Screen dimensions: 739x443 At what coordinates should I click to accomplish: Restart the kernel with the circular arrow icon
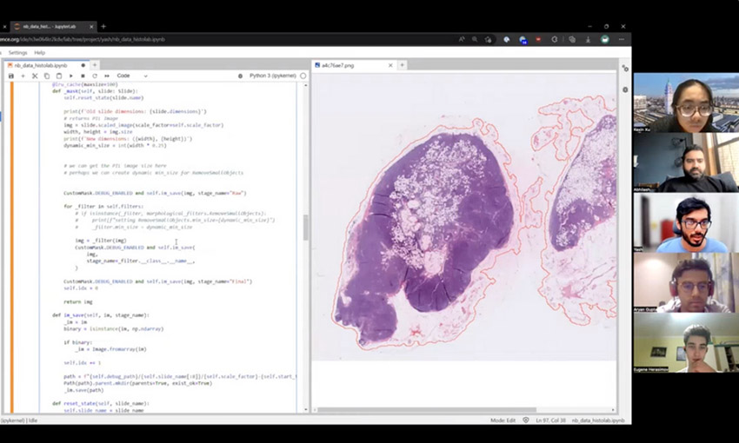click(93, 76)
